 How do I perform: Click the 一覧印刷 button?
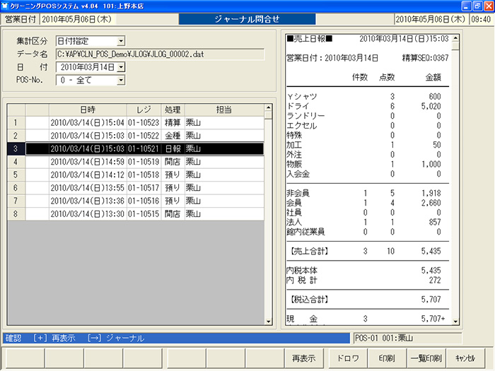click(426, 358)
